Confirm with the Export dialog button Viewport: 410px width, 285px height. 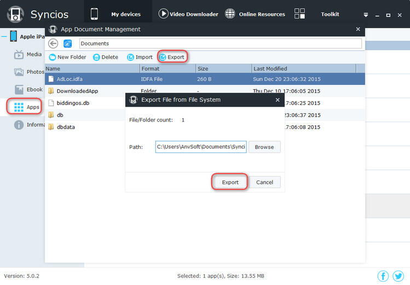click(230, 182)
